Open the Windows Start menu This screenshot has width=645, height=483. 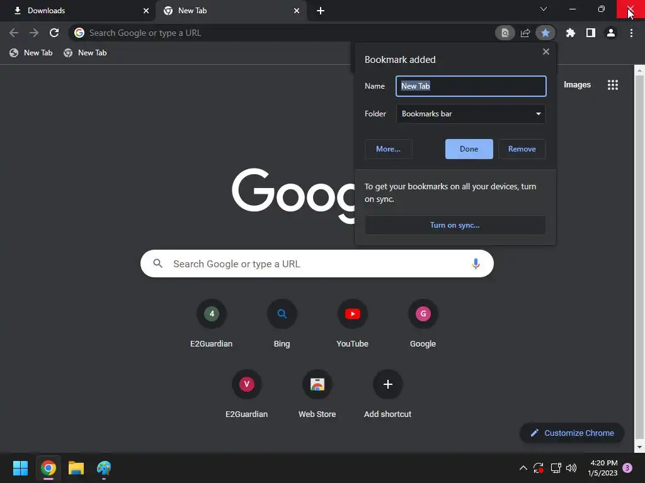20,468
